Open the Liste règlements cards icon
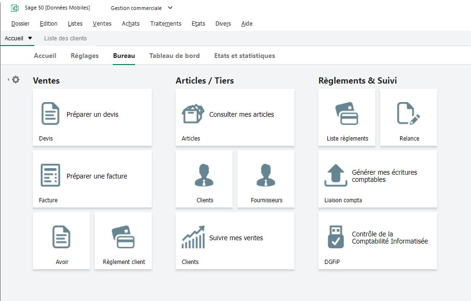The height and width of the screenshot is (301, 471). (347, 113)
